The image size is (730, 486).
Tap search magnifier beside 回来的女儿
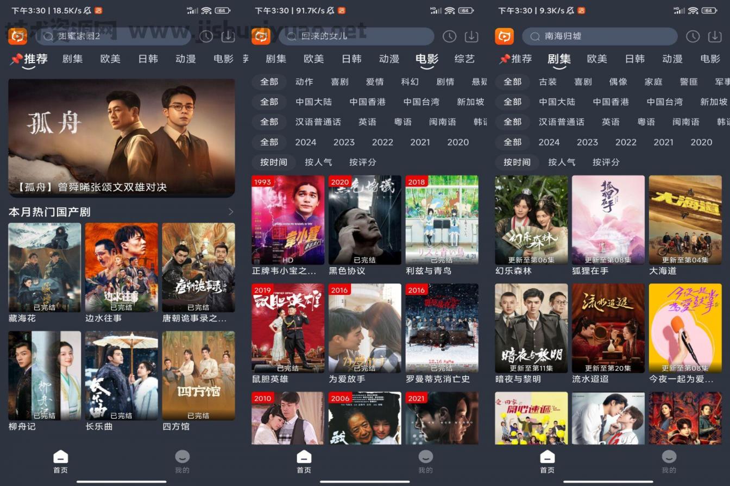[292, 36]
